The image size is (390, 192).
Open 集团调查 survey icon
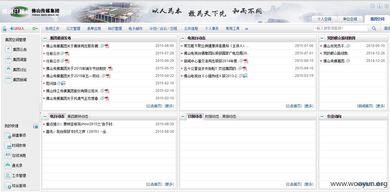(8, 60)
